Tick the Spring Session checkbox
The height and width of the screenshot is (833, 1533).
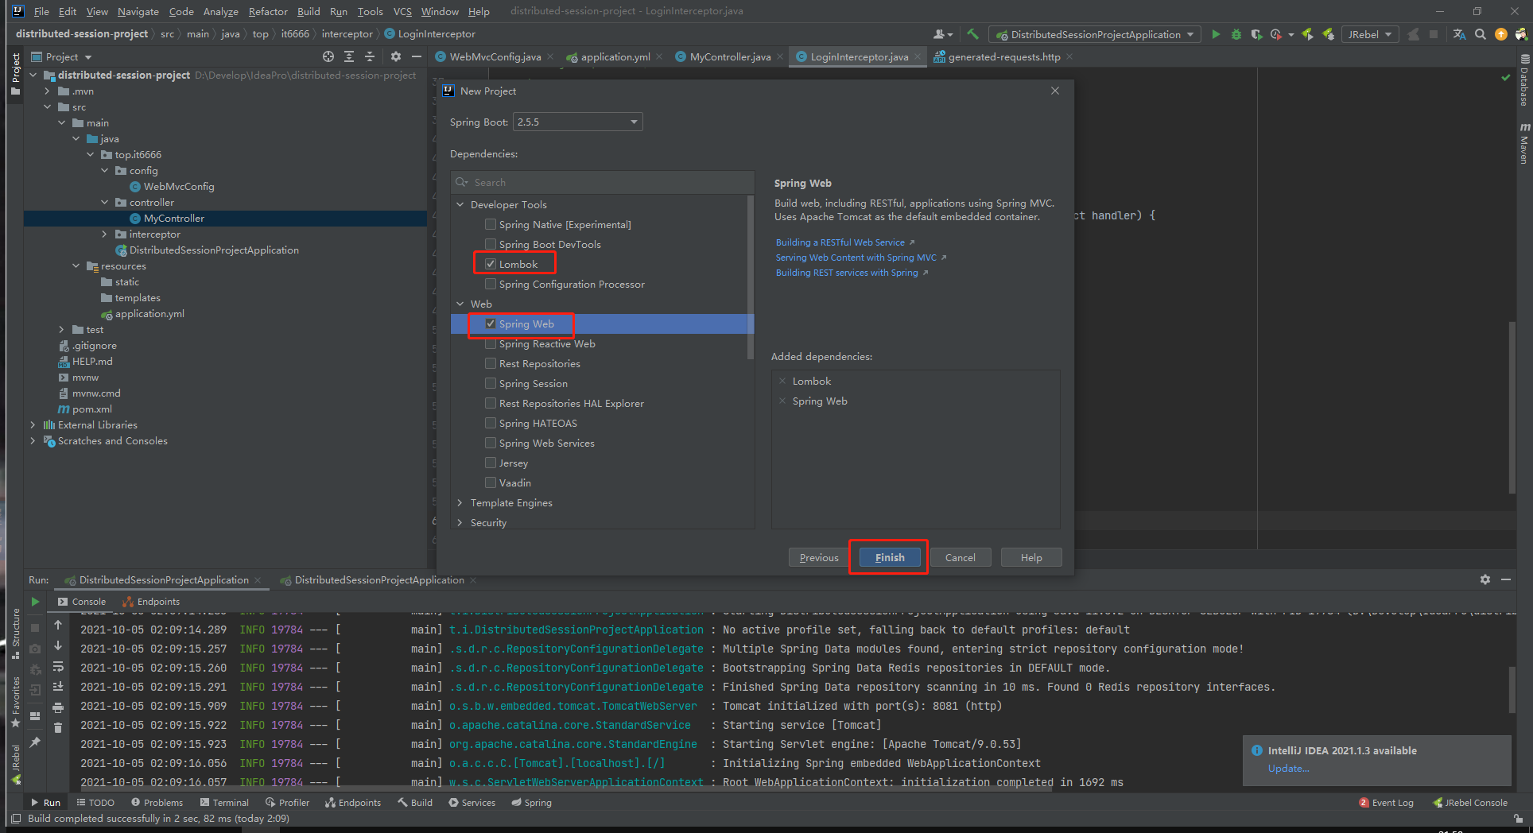(491, 383)
